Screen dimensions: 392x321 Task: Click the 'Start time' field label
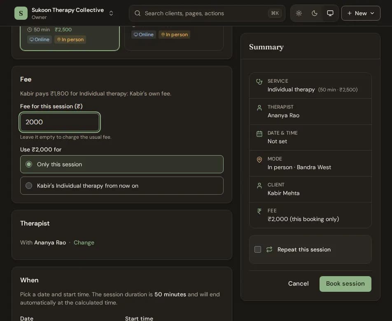pos(139,318)
